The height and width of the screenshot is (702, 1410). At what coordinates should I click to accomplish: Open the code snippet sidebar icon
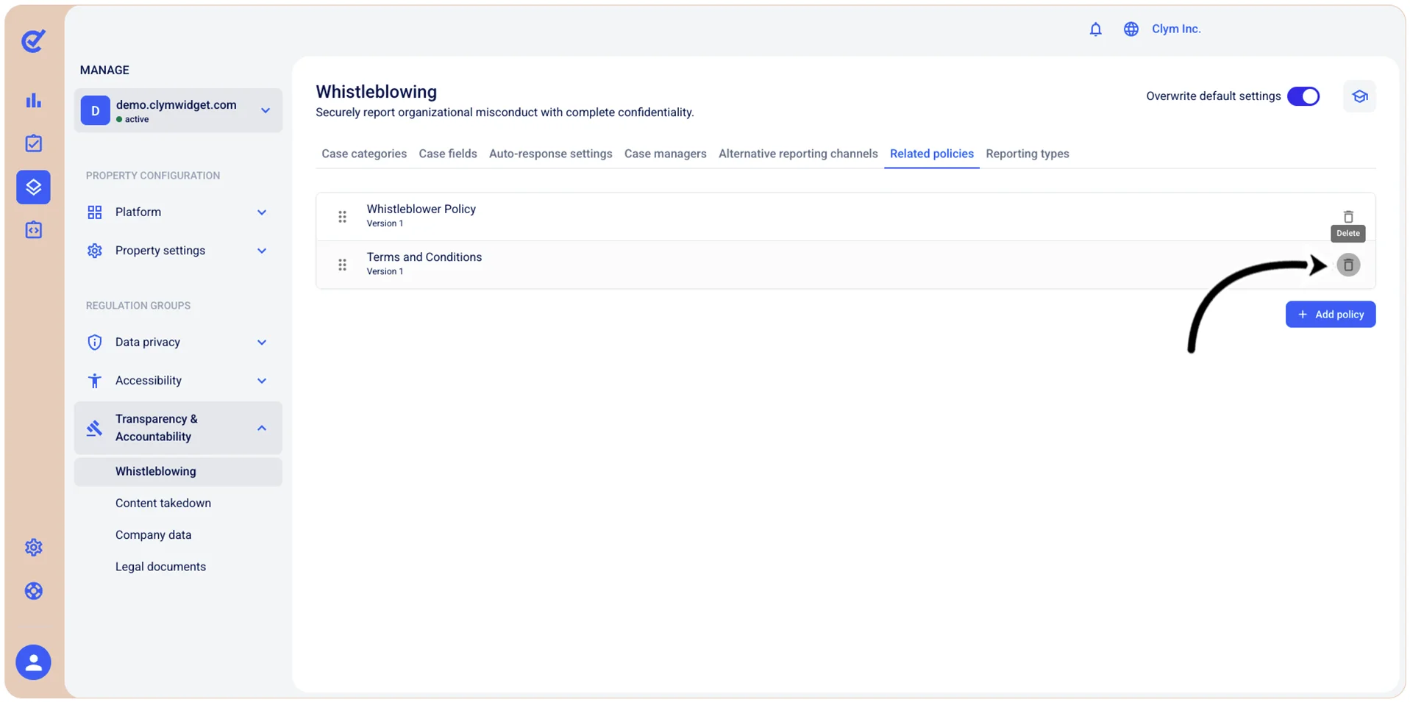pyautogui.click(x=33, y=230)
